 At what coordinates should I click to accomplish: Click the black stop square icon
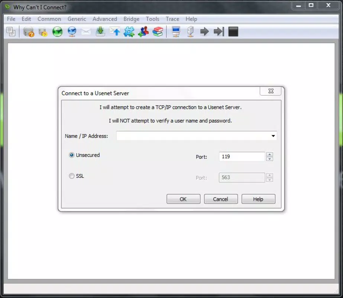point(233,32)
